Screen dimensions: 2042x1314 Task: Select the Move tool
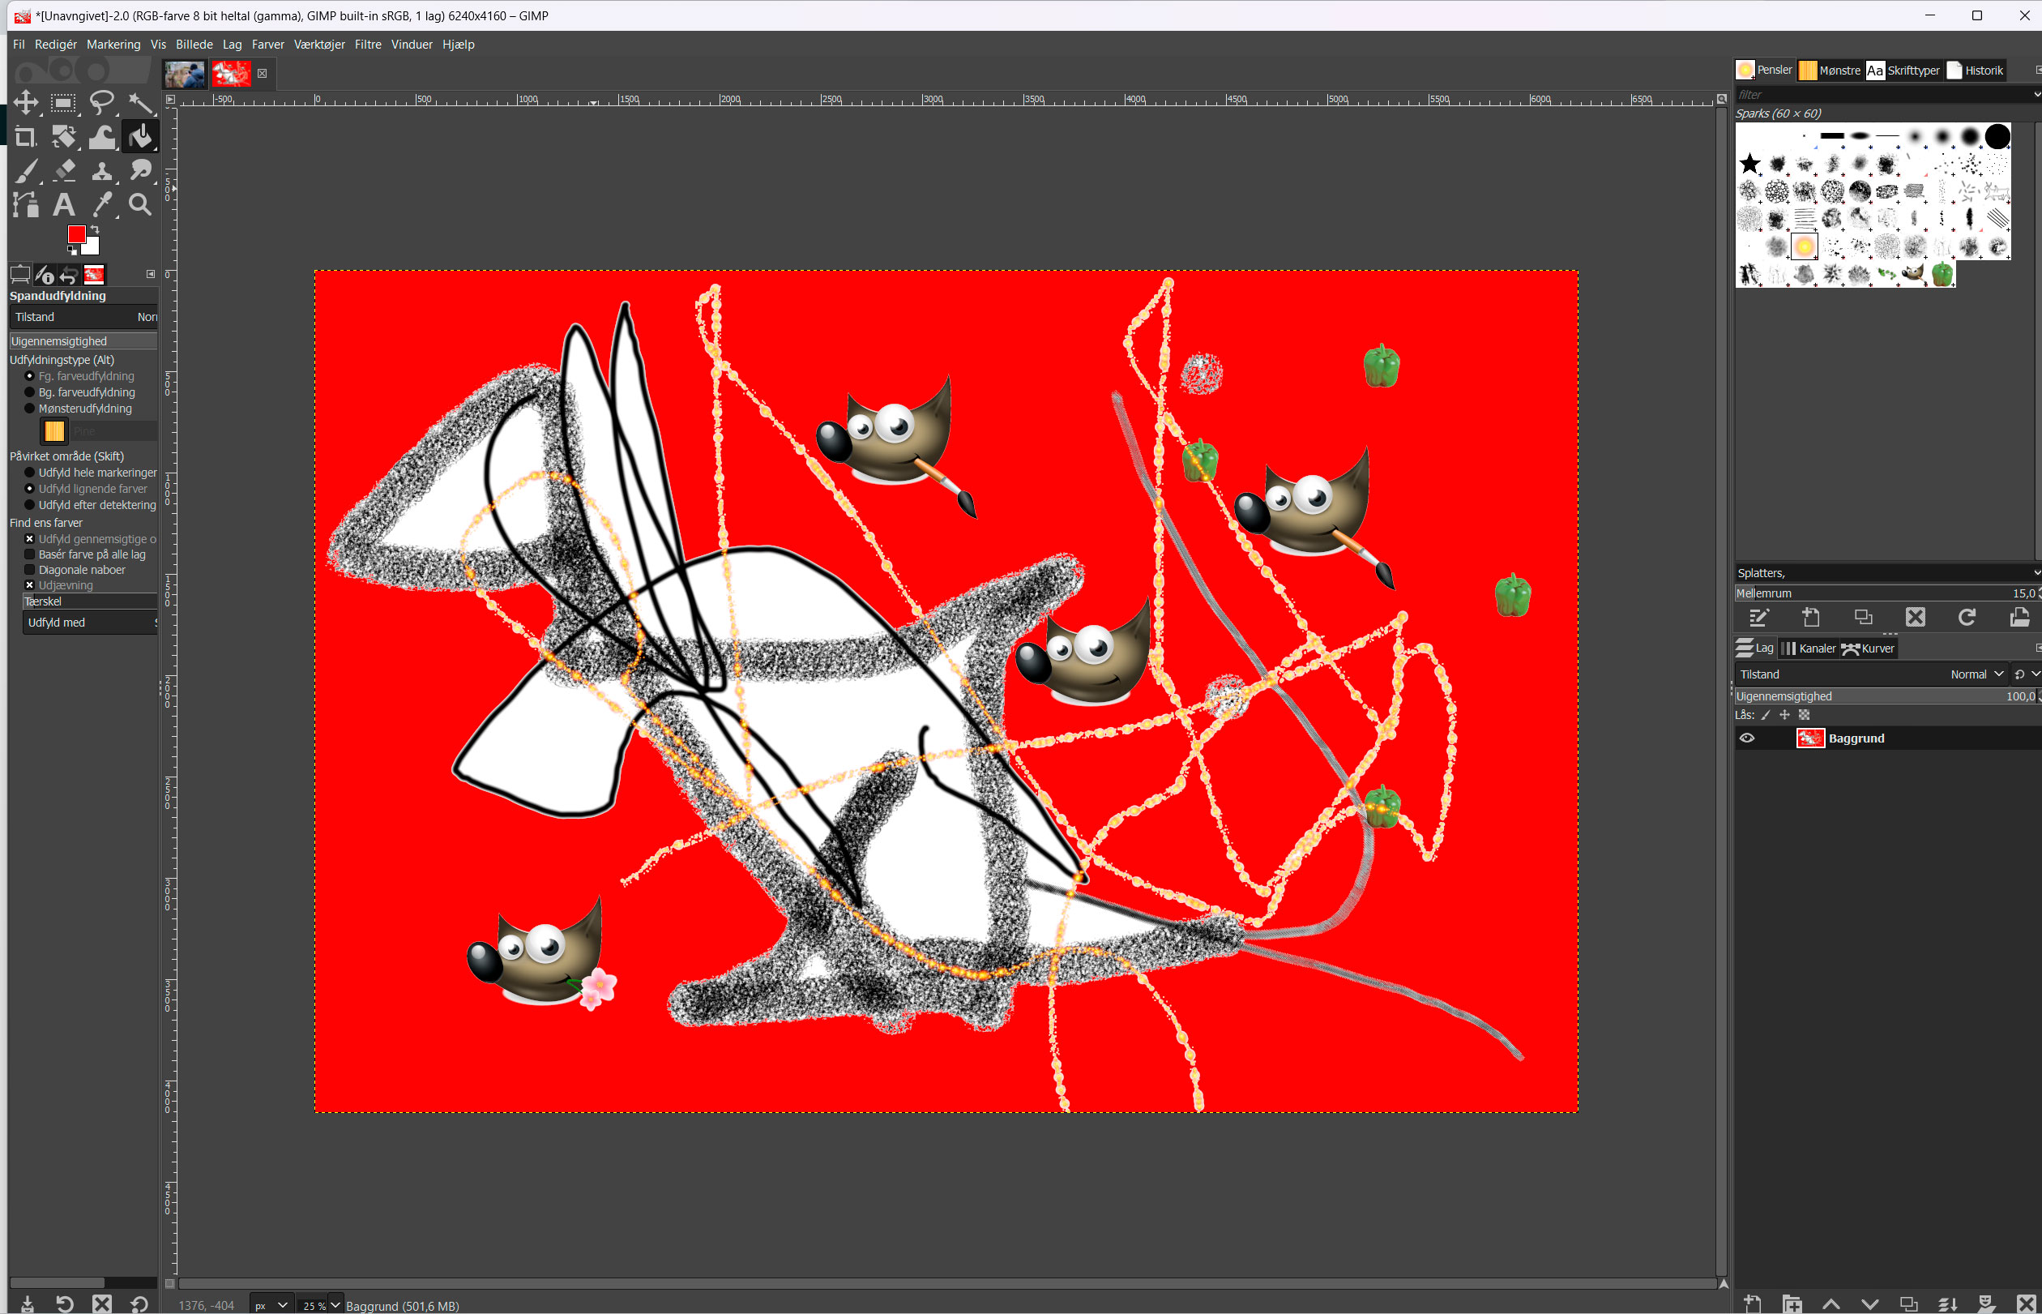click(x=25, y=102)
